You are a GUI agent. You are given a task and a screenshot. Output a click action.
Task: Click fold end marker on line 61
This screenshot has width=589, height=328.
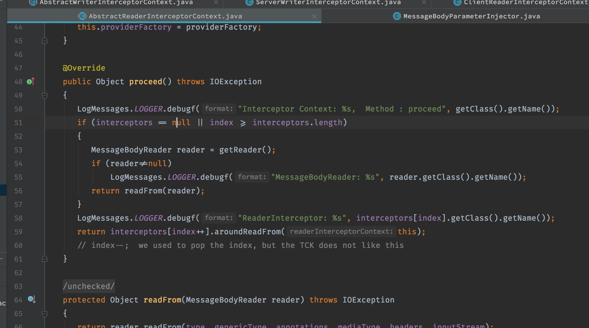click(45, 259)
